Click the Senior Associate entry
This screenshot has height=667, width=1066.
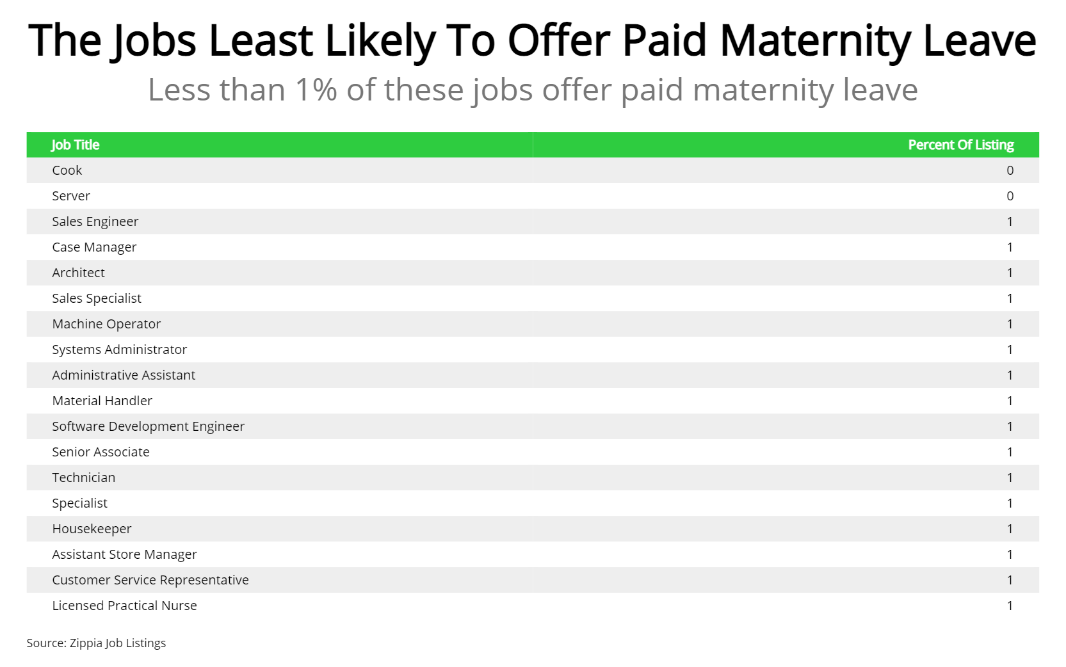coord(101,452)
